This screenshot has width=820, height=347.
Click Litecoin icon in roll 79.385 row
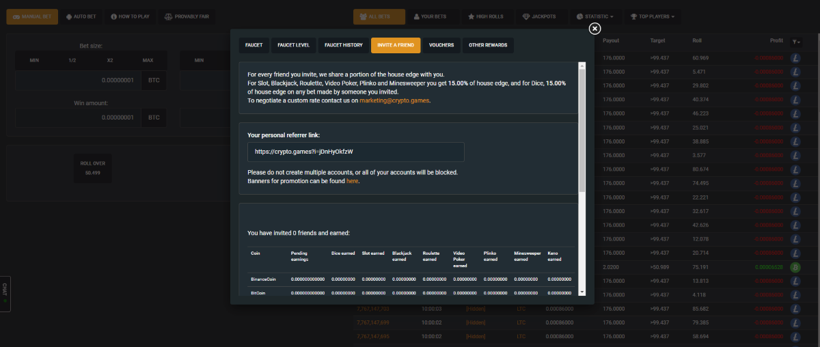tap(795, 323)
